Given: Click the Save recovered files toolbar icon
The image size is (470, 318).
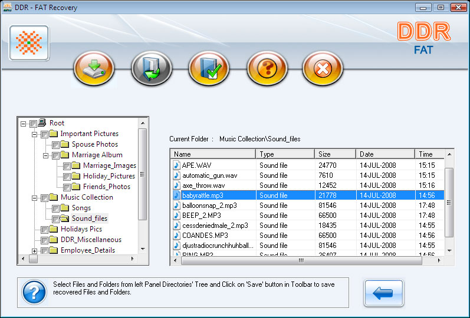Looking at the screenshot, I should [94, 69].
